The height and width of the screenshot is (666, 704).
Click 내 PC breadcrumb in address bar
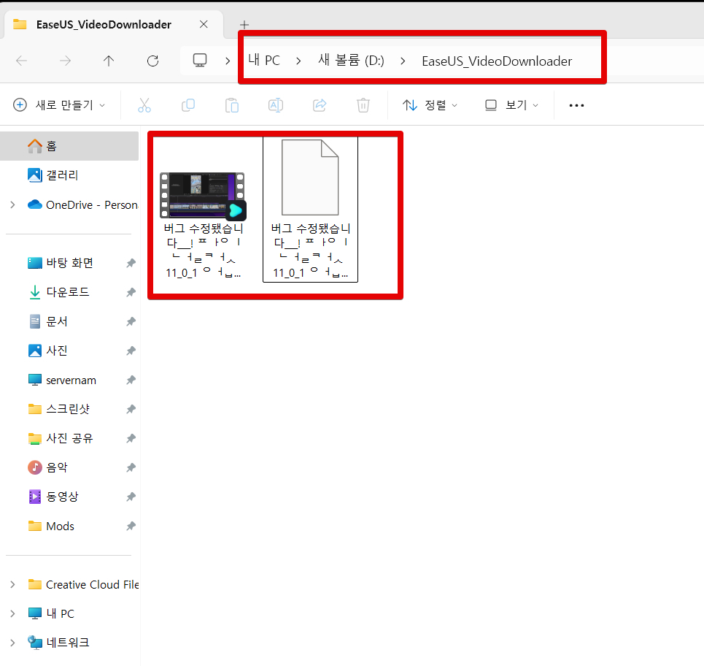point(264,60)
